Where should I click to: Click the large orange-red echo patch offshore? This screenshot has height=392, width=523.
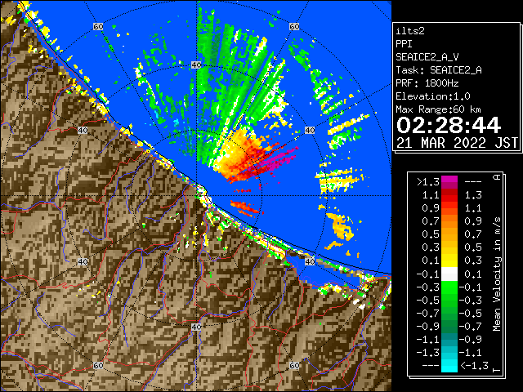tap(242, 155)
